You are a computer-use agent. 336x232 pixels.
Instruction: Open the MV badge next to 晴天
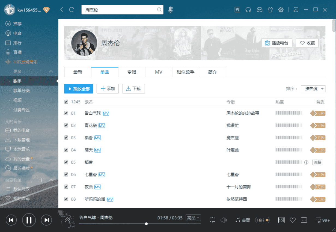point(98,150)
